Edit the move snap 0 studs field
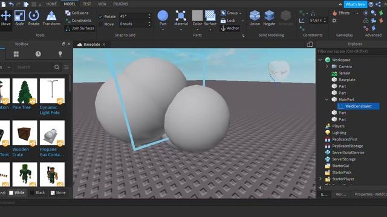This screenshot has height=217, width=387. [135, 24]
